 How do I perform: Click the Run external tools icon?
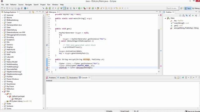[x=84, y=8]
